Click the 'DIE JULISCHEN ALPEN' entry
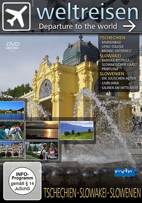 119,78
